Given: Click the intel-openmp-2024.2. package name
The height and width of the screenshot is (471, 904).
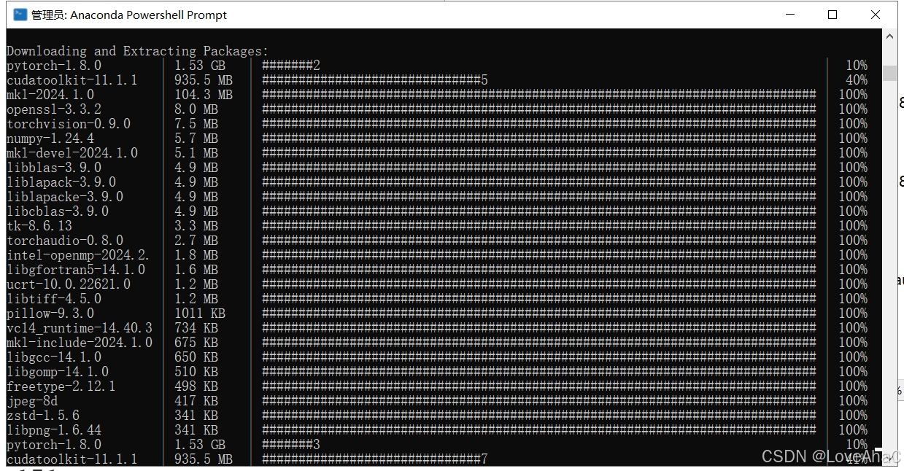Looking at the screenshot, I should (78, 255).
